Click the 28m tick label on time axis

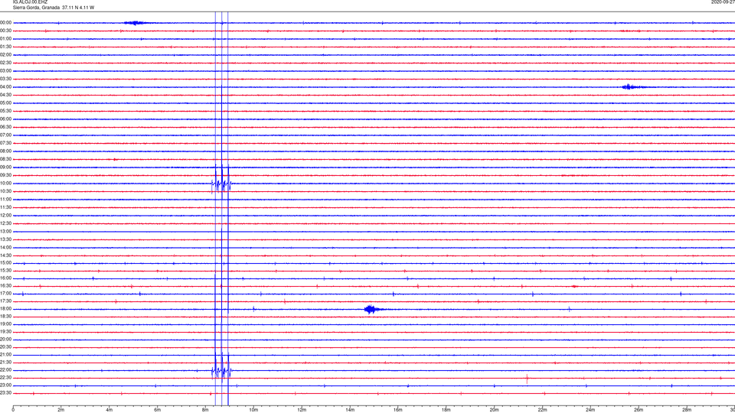click(687, 410)
